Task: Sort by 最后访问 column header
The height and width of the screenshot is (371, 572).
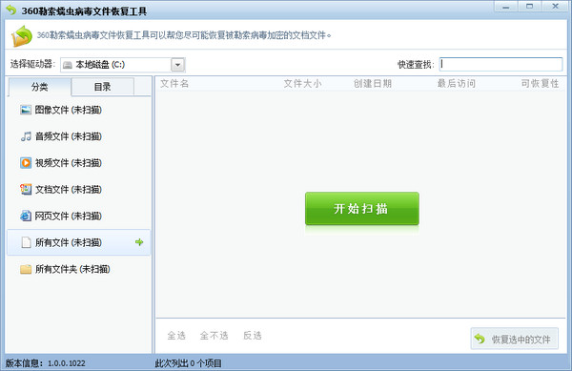Action: (457, 84)
